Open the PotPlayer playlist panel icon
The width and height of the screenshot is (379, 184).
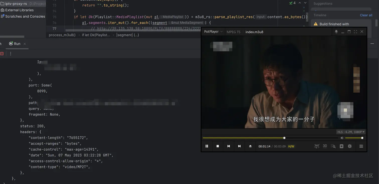(x=341, y=146)
